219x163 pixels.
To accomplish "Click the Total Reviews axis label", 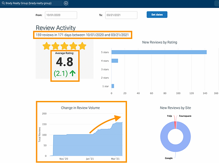I will click(40, 135).
